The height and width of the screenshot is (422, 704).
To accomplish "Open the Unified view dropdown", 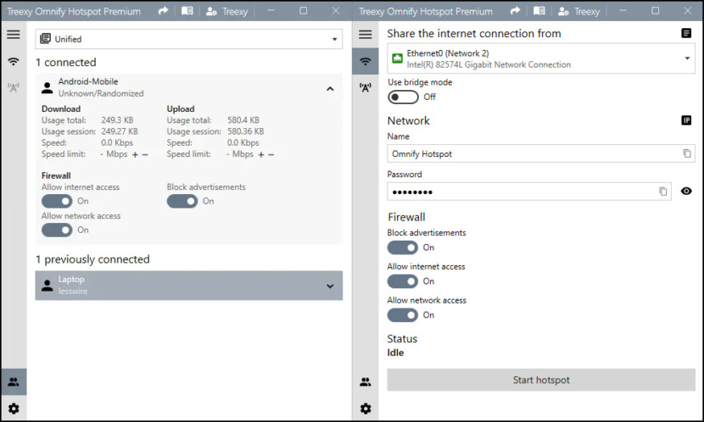I will point(189,39).
